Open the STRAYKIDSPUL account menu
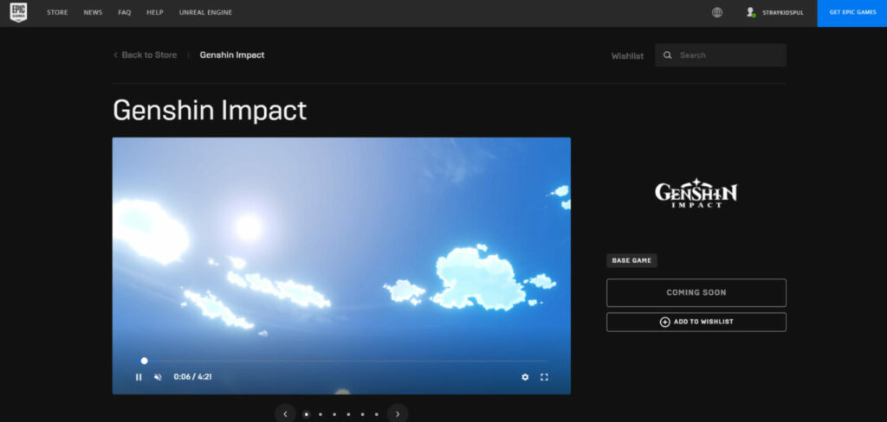Image resolution: width=887 pixels, height=422 pixels. click(775, 12)
